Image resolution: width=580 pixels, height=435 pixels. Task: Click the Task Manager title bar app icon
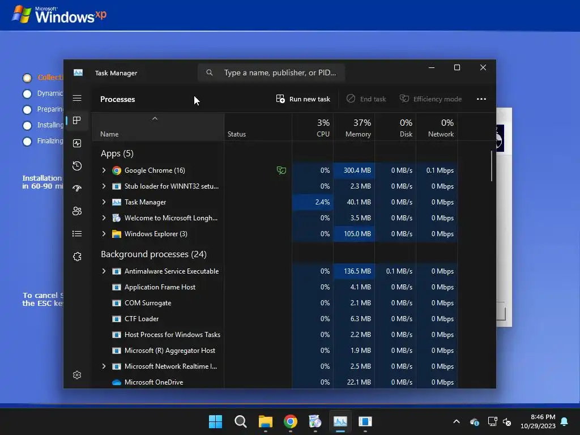coord(78,72)
